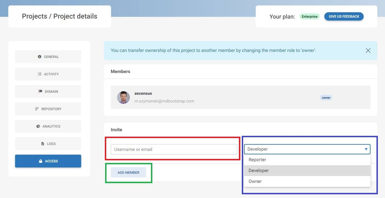The height and width of the screenshot is (198, 385).
Task: Dismiss the ownership transfer notice
Action: 368,50
